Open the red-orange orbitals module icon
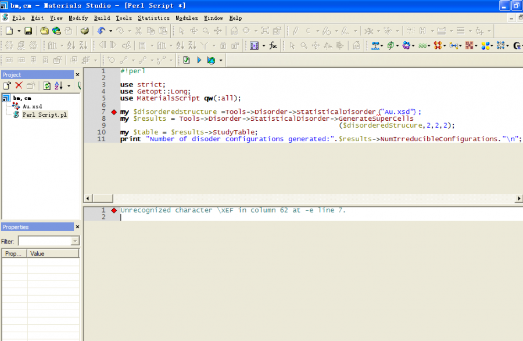Viewport: 523px width, 341px height. pyautogui.click(x=438, y=45)
